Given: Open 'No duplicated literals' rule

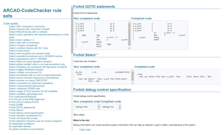Looking at the screenshot, I should (20, 127).
